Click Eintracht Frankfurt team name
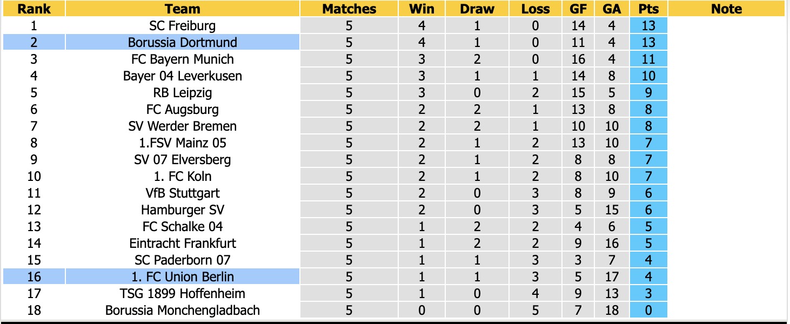The image size is (790, 324). pos(183,243)
